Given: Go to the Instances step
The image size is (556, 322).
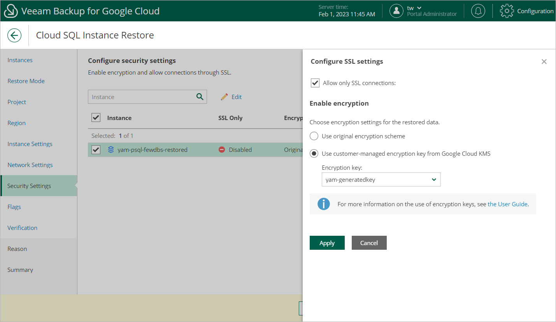Looking at the screenshot, I should coord(20,60).
